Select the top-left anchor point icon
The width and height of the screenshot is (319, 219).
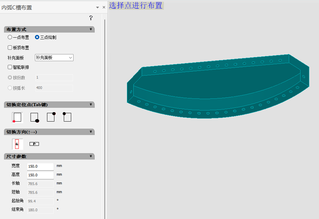tap(67, 117)
